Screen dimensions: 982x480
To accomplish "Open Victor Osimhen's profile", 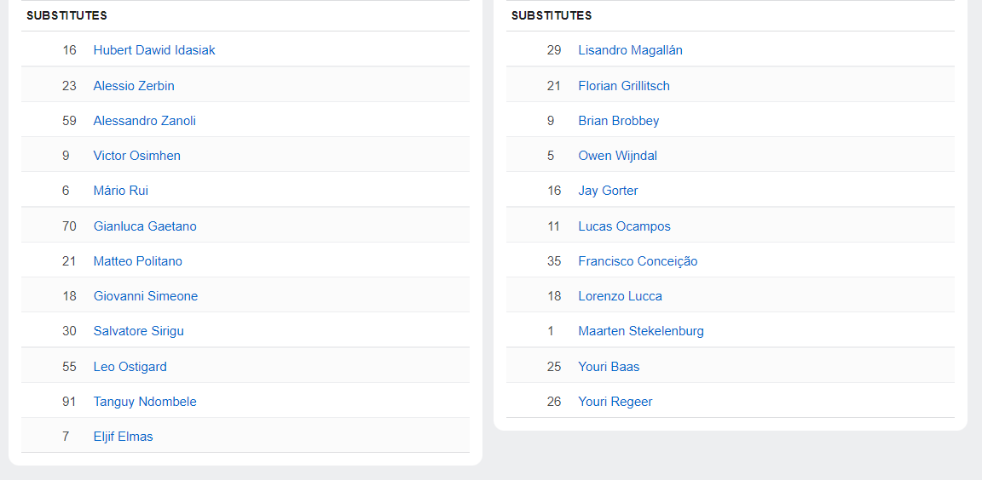I will coord(136,156).
